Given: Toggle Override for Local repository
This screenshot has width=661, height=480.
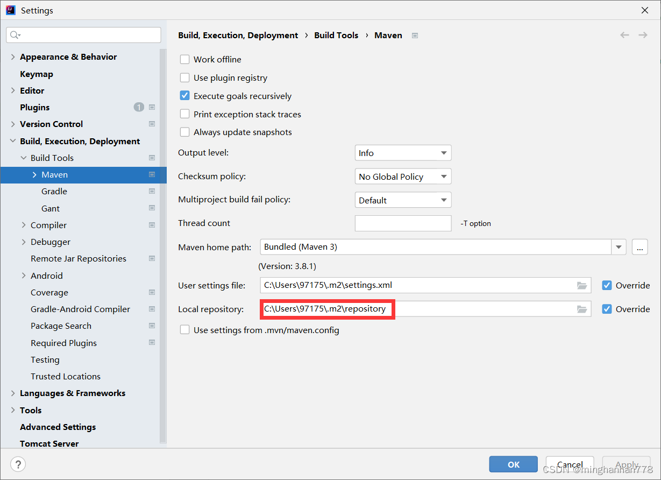Looking at the screenshot, I should (x=607, y=309).
